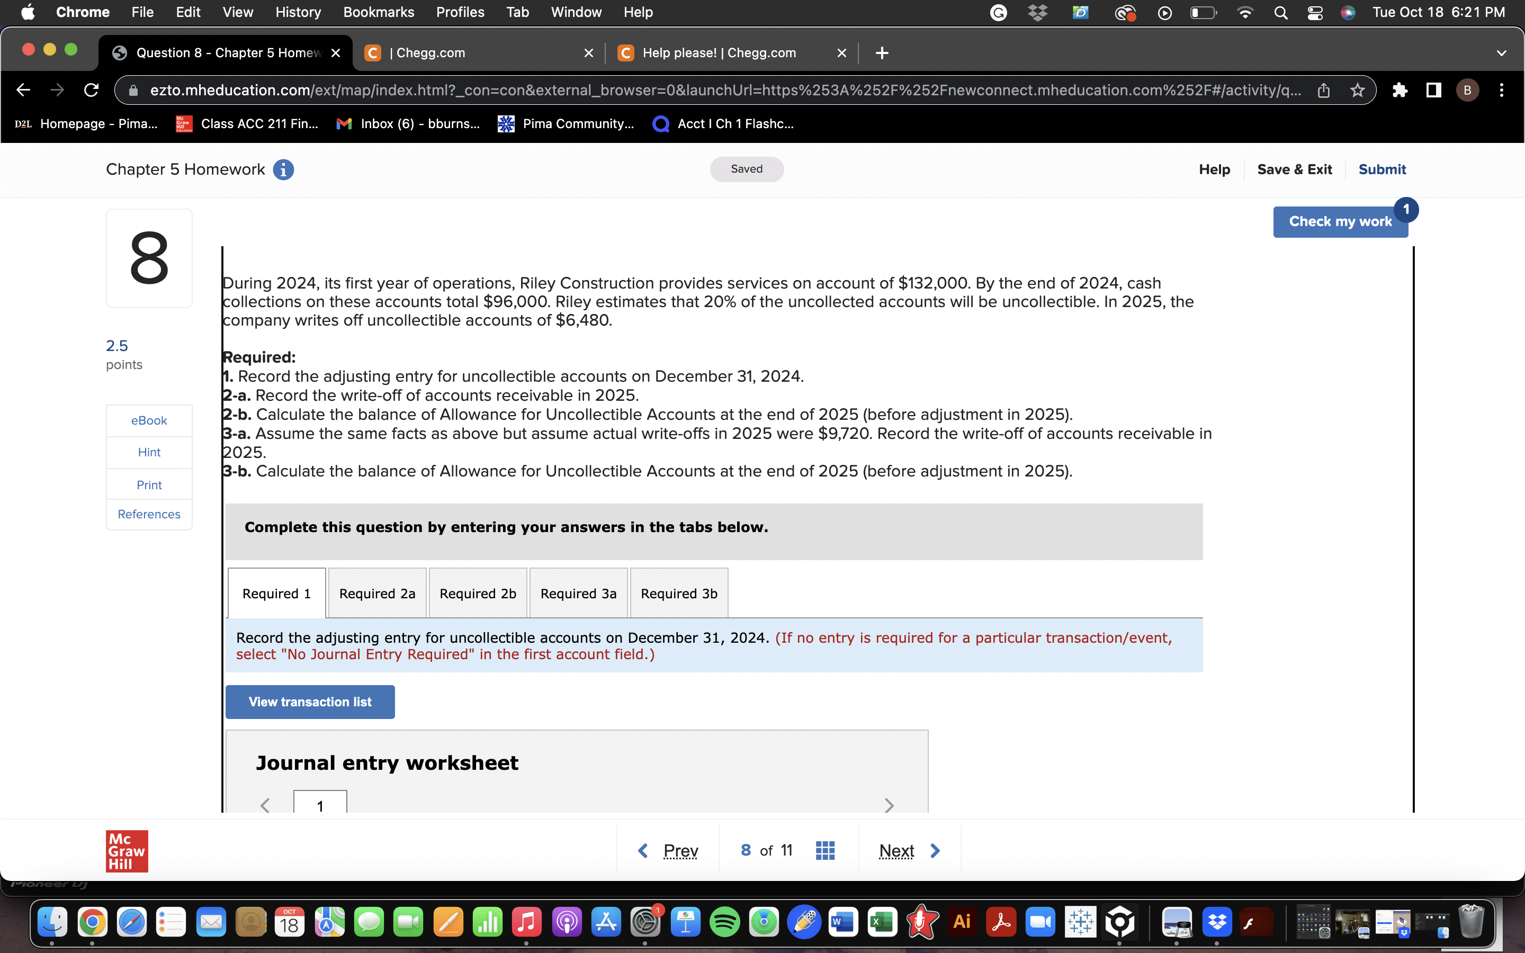Click the journal entry page number field
The width and height of the screenshot is (1525, 953).
coord(320,805)
